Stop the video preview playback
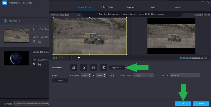Screen dimensions: 211x107 click(61, 58)
